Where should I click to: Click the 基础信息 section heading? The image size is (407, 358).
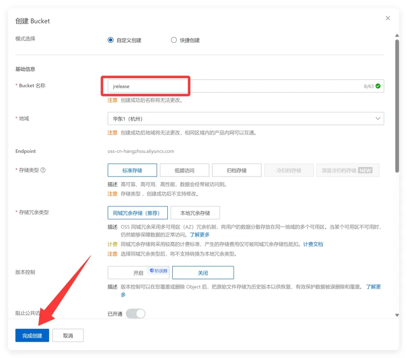point(25,69)
